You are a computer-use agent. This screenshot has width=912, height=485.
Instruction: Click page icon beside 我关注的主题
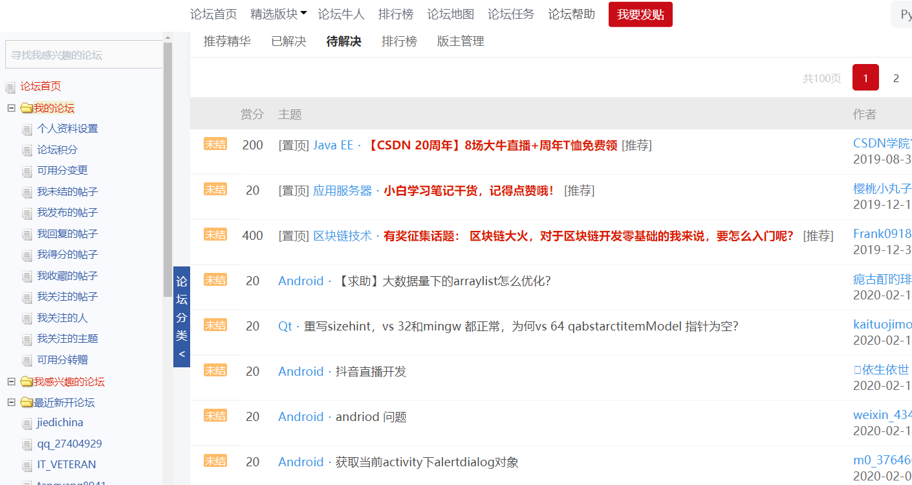coord(27,339)
